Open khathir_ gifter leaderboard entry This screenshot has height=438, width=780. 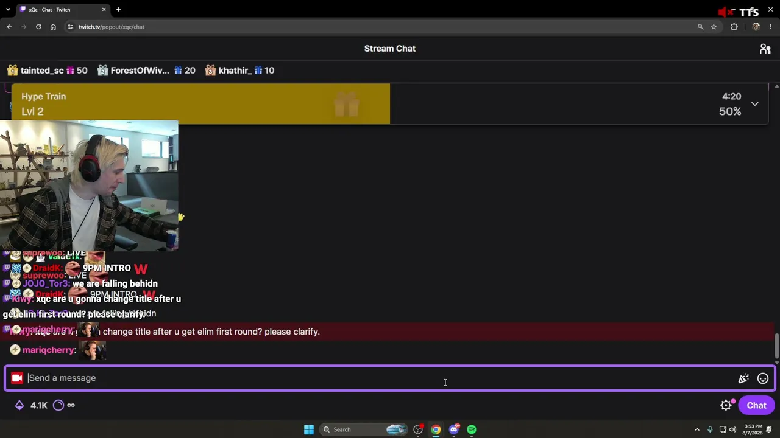[239, 71]
